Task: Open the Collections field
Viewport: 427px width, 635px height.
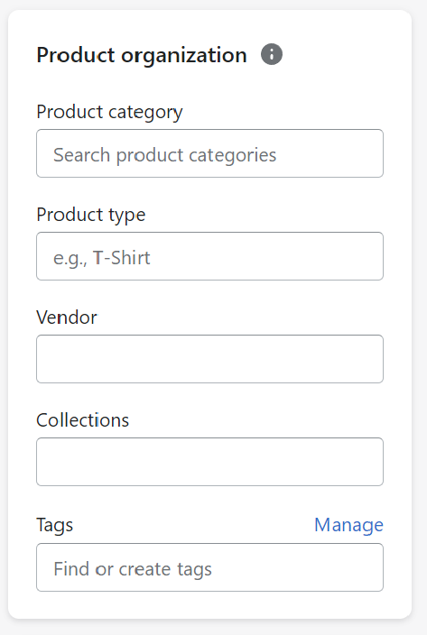Action: (x=209, y=462)
